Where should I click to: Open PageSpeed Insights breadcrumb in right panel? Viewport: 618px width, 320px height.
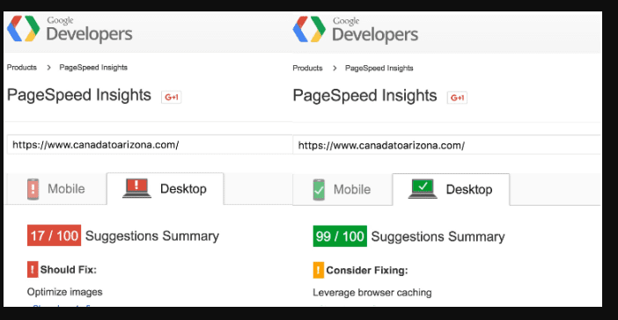tap(379, 68)
